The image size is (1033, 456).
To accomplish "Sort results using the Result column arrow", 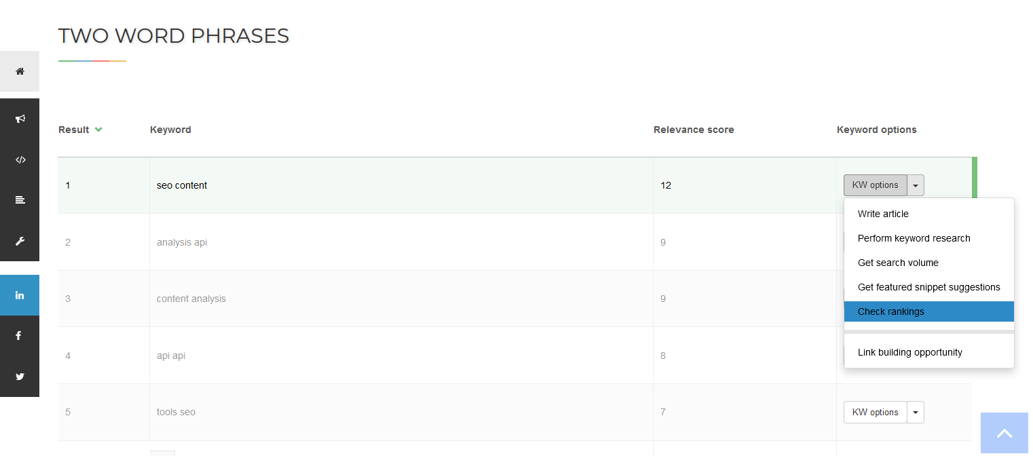I will [x=99, y=129].
